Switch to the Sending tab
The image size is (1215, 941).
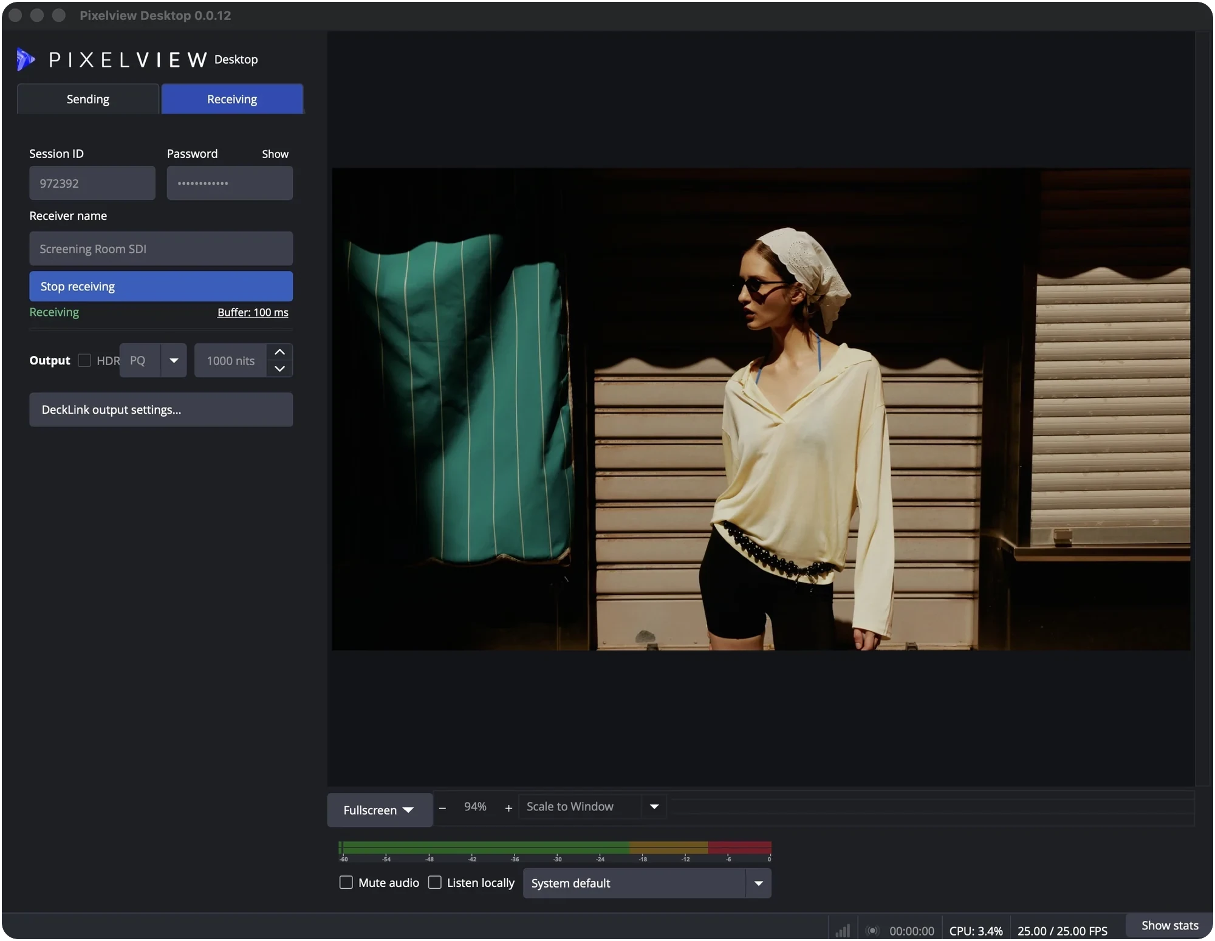(x=88, y=99)
